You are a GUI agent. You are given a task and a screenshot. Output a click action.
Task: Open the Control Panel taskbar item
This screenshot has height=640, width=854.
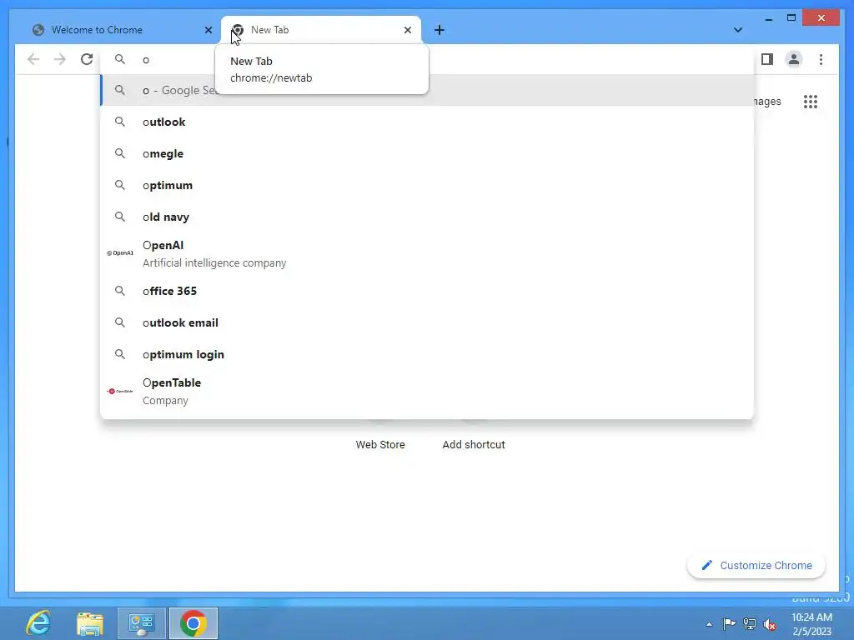click(x=142, y=623)
